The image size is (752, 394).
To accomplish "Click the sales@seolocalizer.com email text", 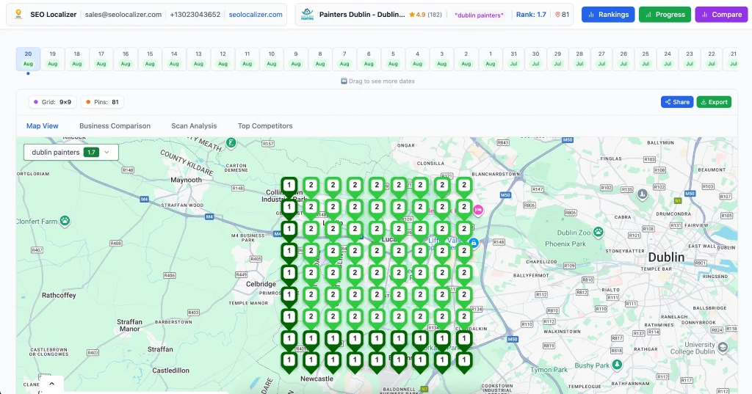I will (x=123, y=15).
